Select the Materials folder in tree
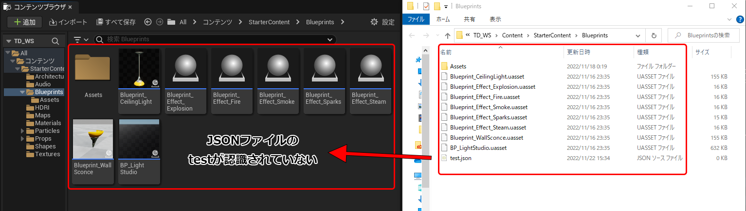 point(48,123)
